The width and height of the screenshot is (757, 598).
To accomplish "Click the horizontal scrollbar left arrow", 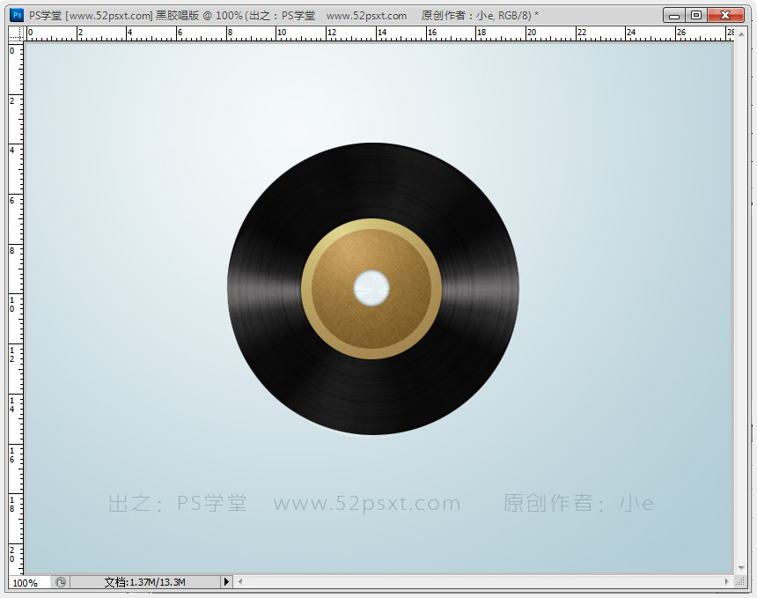I will click(x=240, y=582).
